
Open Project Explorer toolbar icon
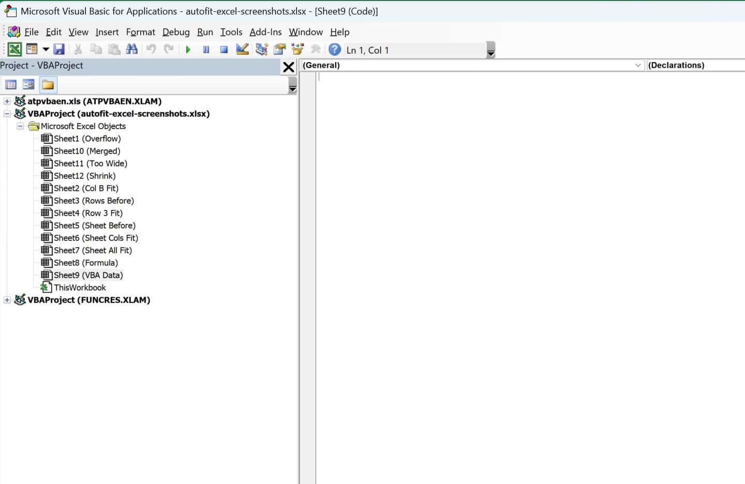coord(262,50)
